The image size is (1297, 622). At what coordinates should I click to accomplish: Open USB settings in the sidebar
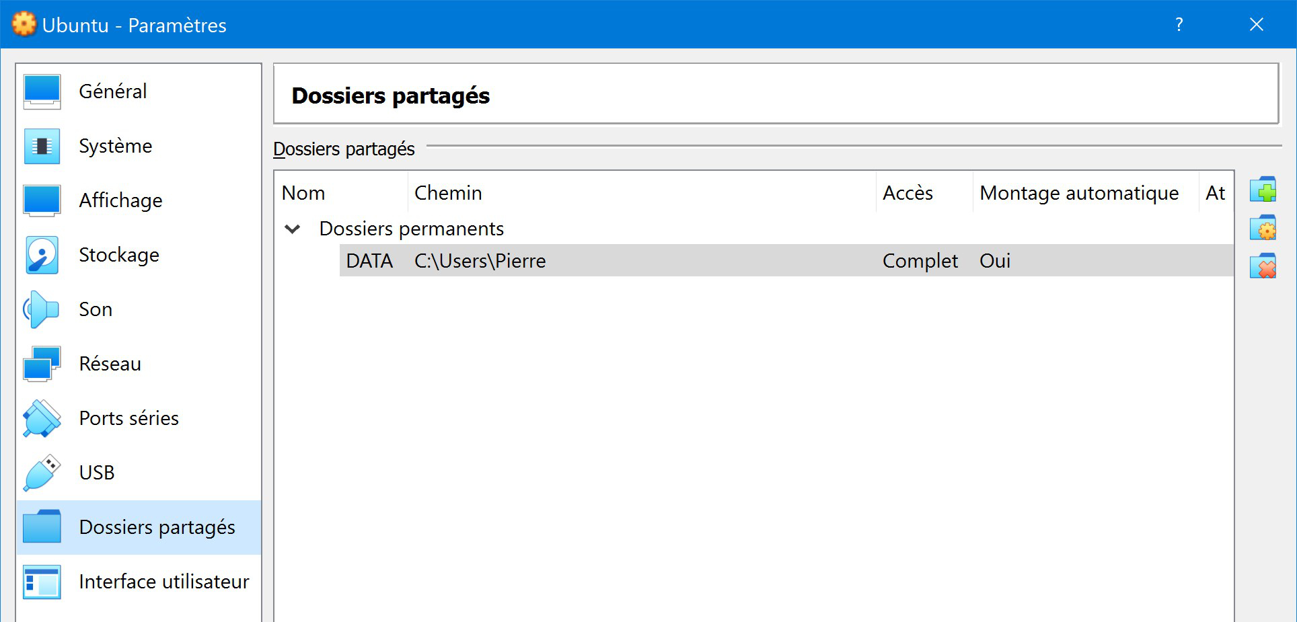coord(139,473)
